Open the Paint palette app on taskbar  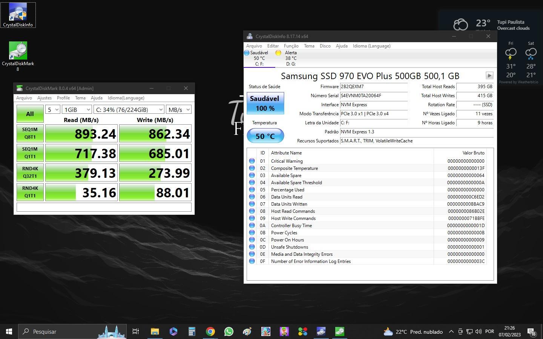pos(247,331)
